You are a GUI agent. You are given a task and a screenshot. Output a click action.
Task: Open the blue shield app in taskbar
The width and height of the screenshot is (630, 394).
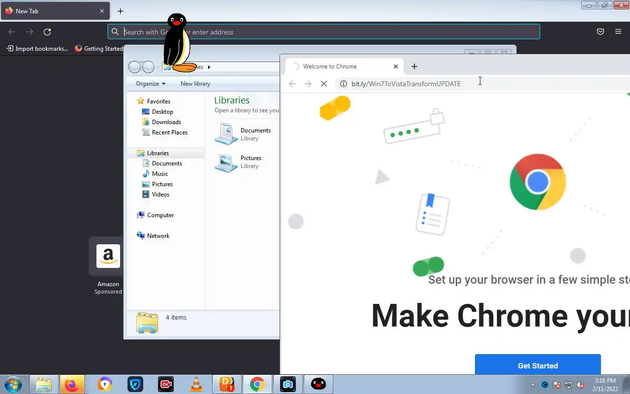coord(135,384)
